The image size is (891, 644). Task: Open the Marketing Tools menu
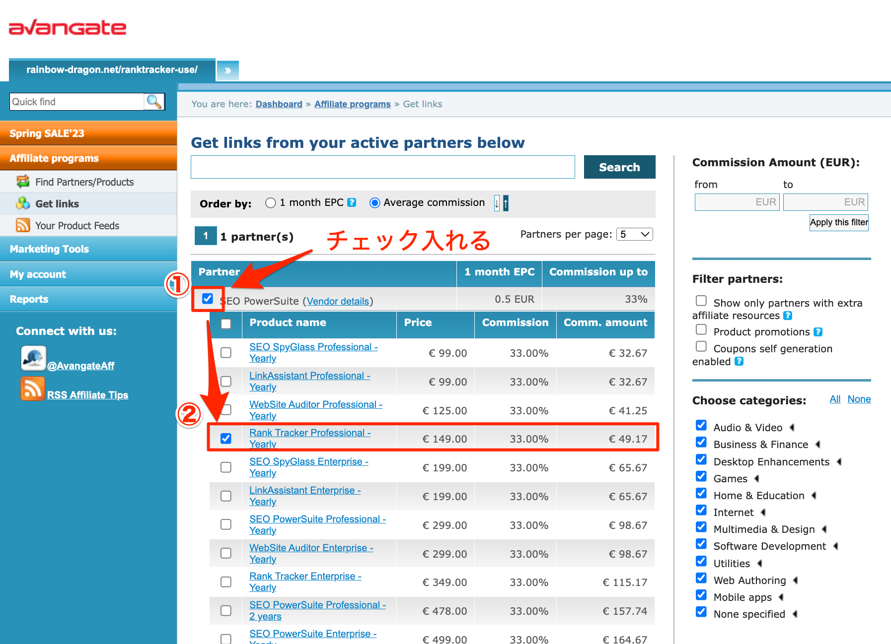[x=88, y=249]
